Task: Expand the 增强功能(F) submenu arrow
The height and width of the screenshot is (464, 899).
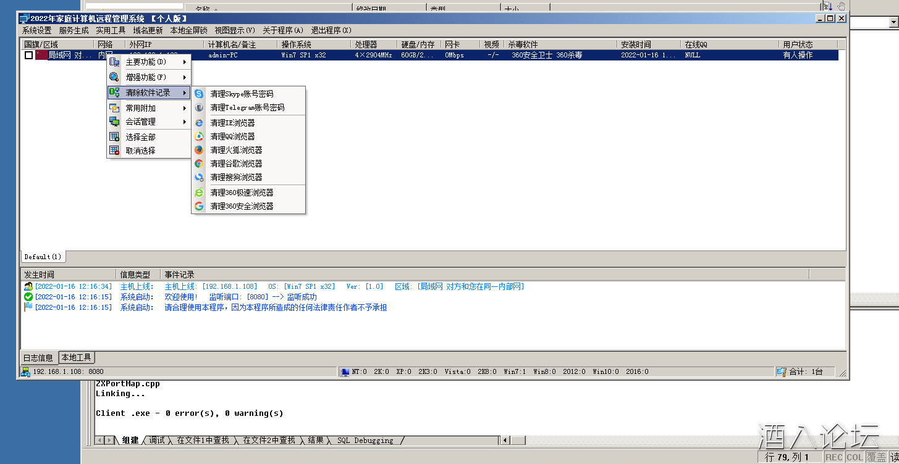Action: click(185, 77)
